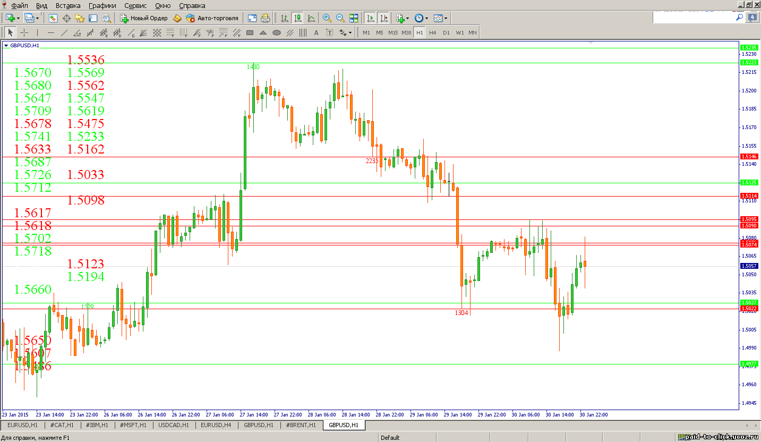Toggle chart auto scroll
Screen dimensions: 761x442
click(x=370, y=18)
